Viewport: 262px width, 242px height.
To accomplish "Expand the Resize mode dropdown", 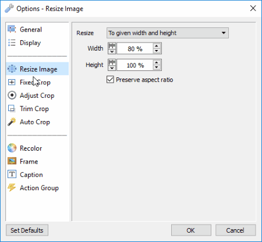I will pos(168,33).
